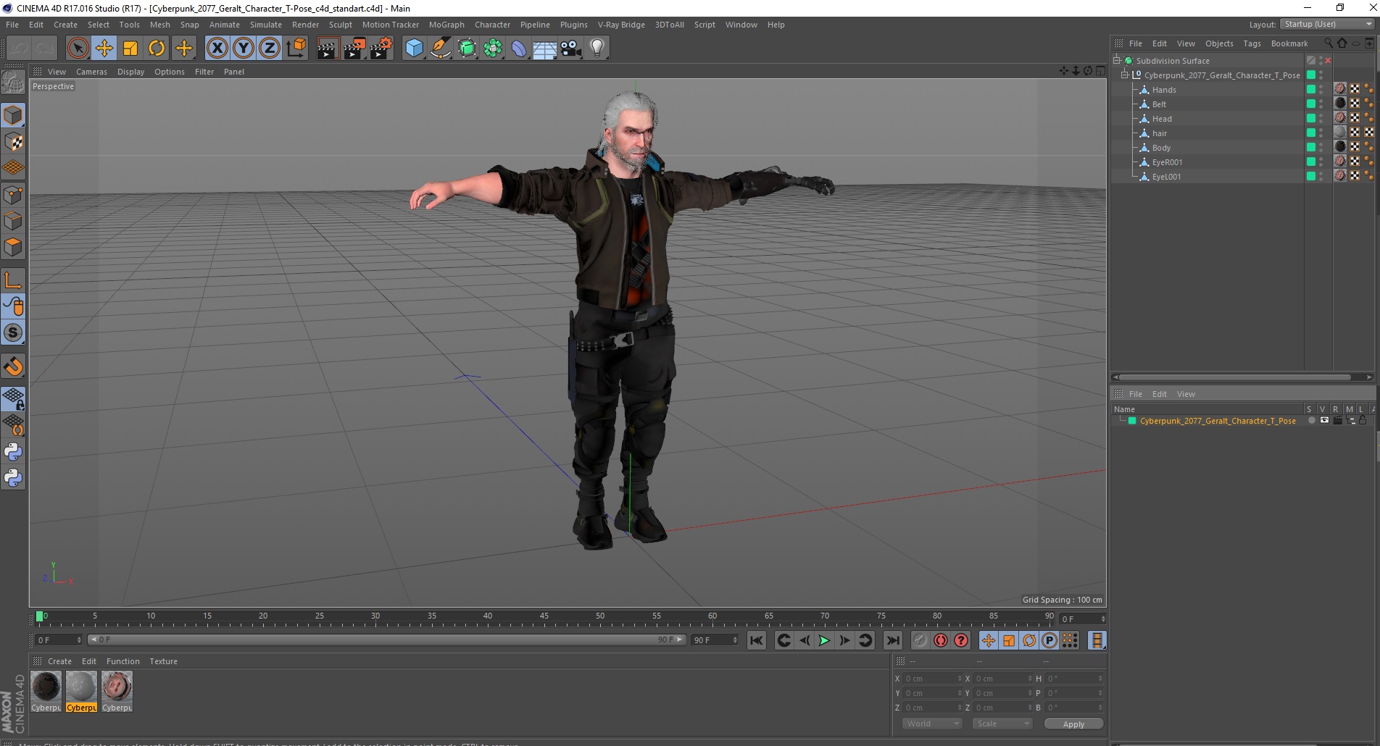Viewport: 1380px width, 746px height.
Task: Activate the Rotate tool
Action: [x=157, y=49]
